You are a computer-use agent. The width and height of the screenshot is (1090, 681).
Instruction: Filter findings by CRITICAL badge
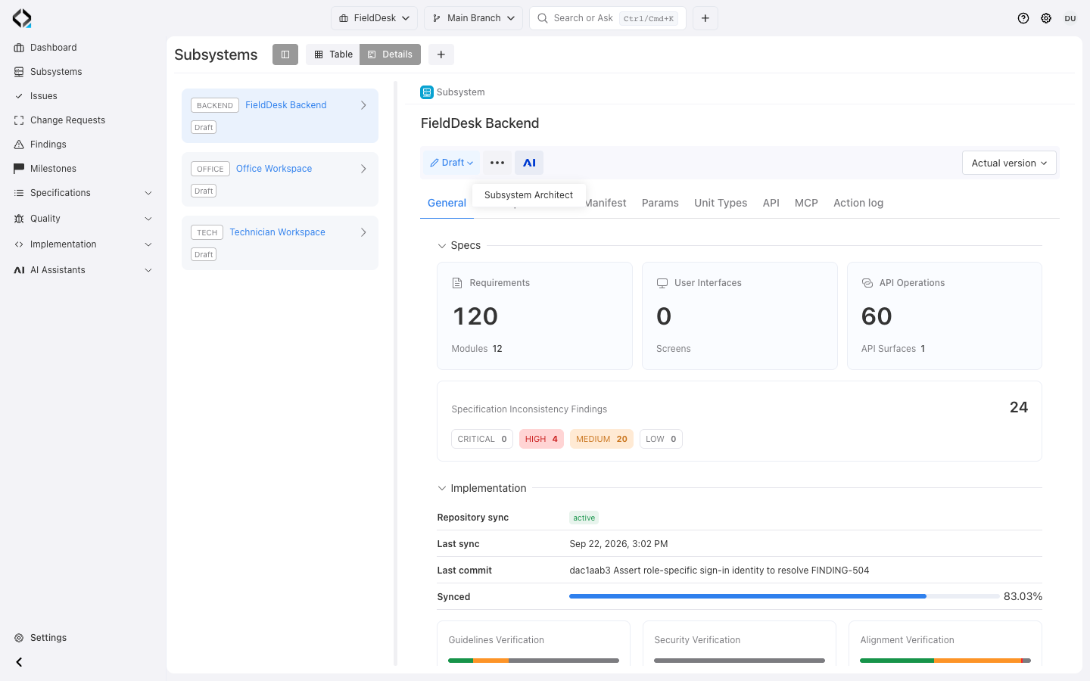[482, 439]
